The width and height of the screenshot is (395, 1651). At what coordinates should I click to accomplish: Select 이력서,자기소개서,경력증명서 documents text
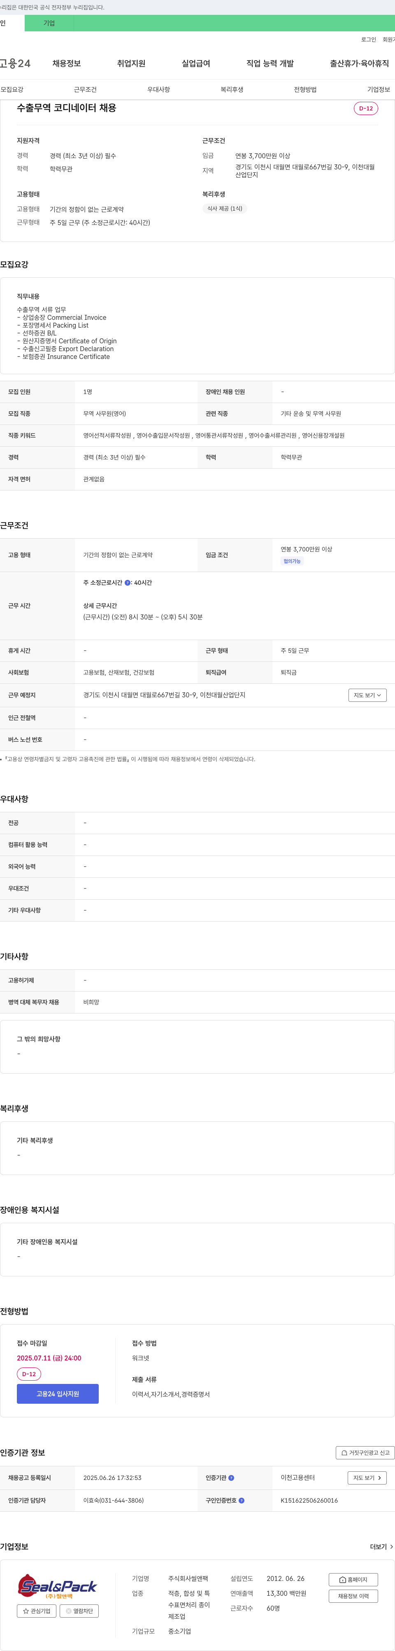(x=171, y=1395)
